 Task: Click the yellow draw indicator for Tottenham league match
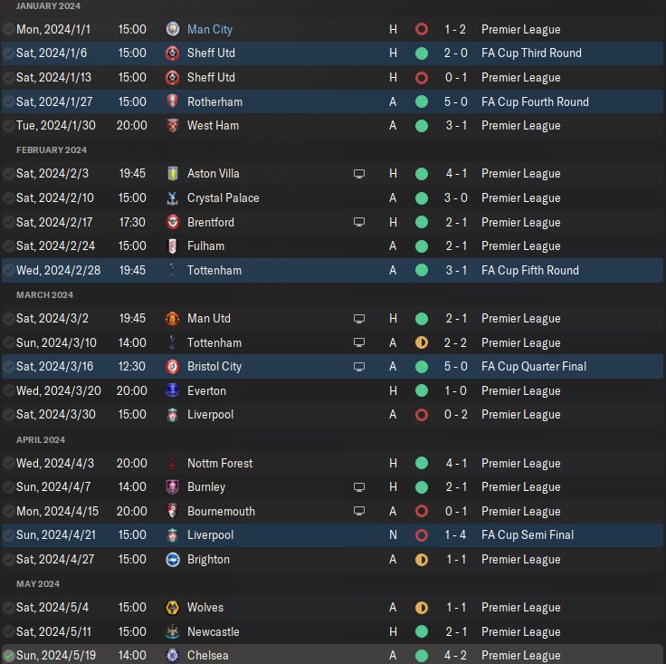421,342
